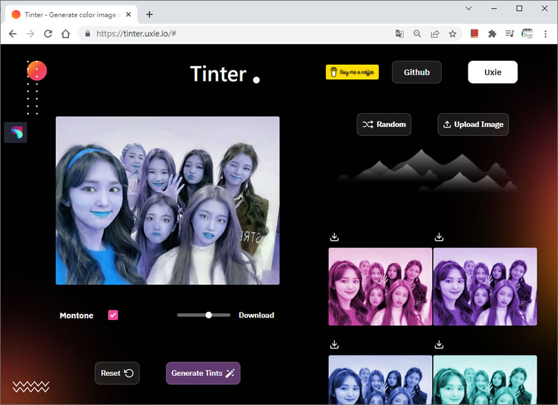Click the Montone label
Screen dimensions: 558x405
(x=76, y=315)
